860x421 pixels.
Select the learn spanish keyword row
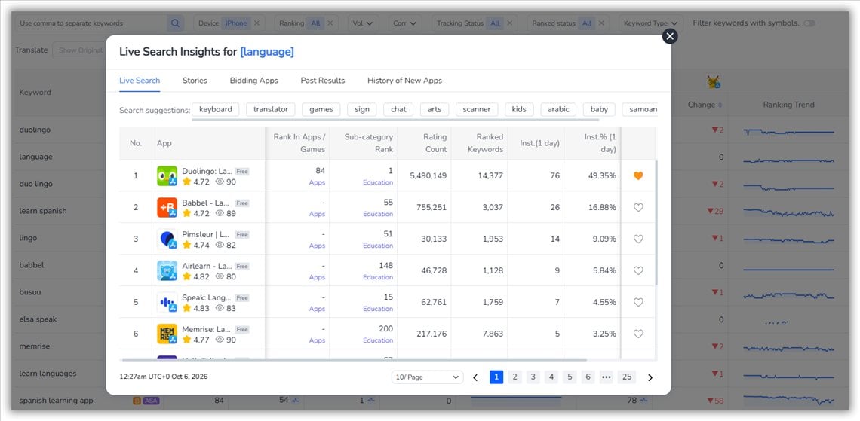[43, 211]
